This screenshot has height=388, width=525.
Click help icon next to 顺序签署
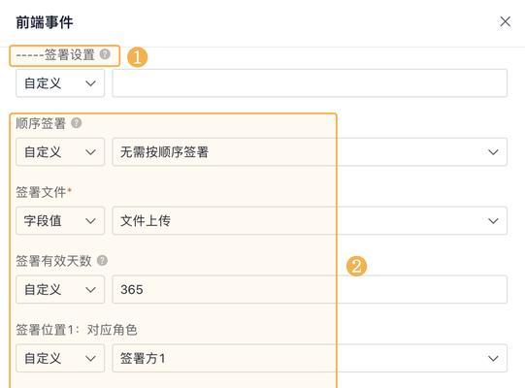[x=77, y=123]
